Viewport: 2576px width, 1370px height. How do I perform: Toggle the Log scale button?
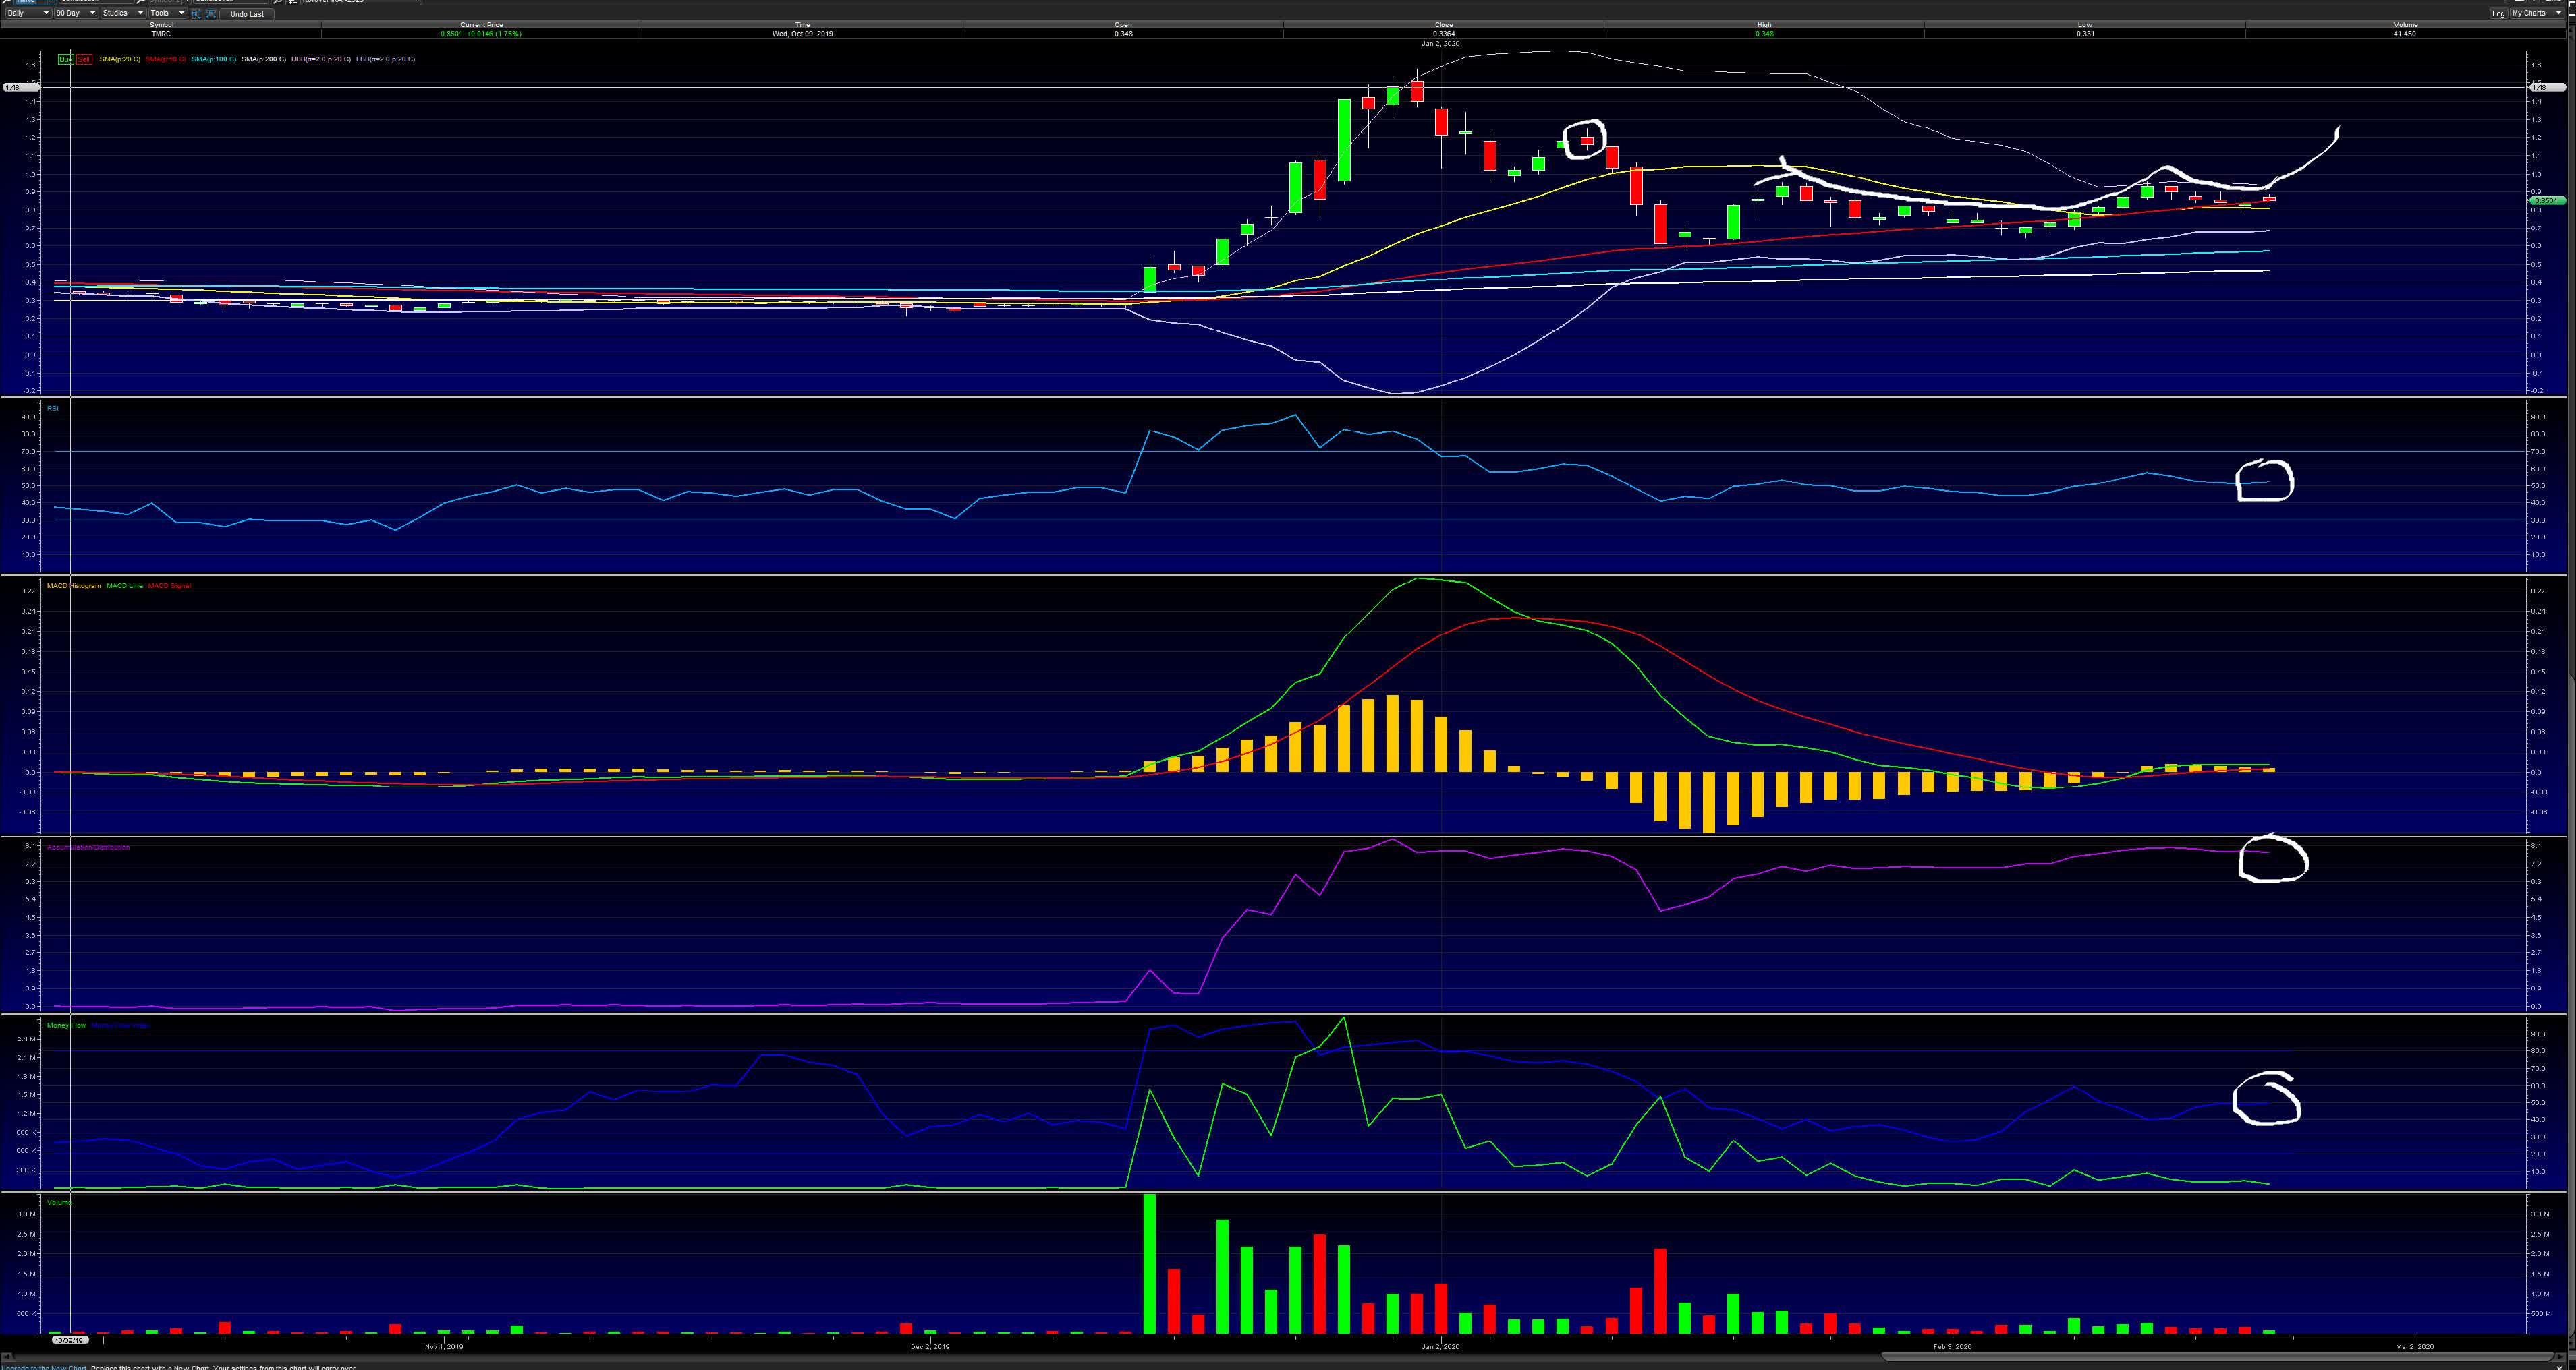point(2499,13)
